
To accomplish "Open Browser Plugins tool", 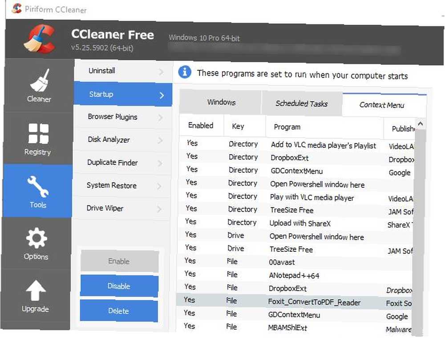I will click(123, 117).
